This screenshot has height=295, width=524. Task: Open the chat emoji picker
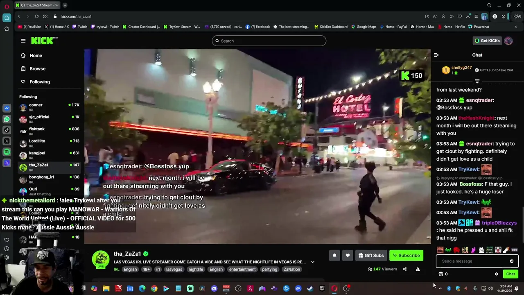click(x=511, y=261)
